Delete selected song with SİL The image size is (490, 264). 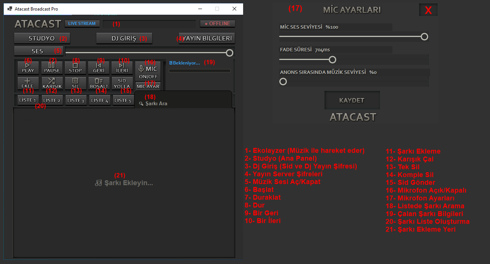click(75, 83)
